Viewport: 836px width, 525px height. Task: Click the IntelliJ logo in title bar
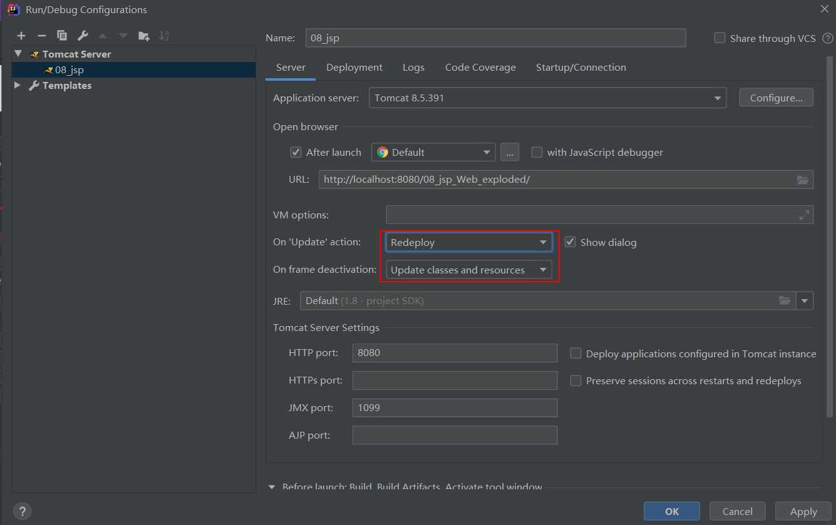coord(13,9)
